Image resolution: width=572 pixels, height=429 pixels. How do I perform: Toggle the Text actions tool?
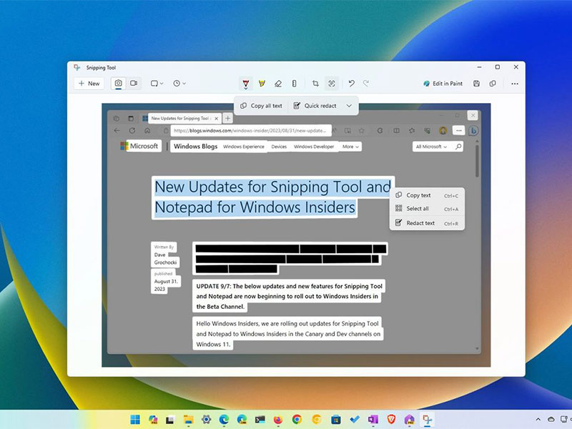pyautogui.click(x=331, y=84)
